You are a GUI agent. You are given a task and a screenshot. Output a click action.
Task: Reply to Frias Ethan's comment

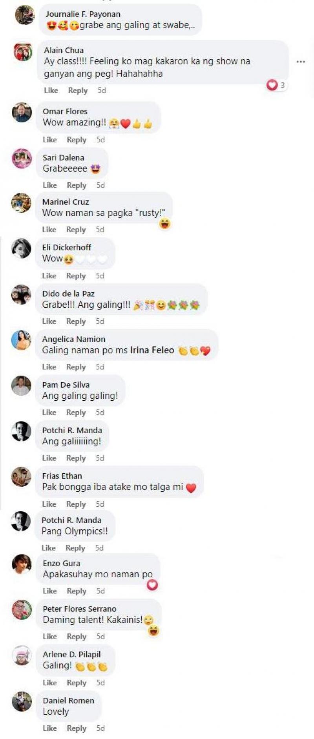[76, 504]
